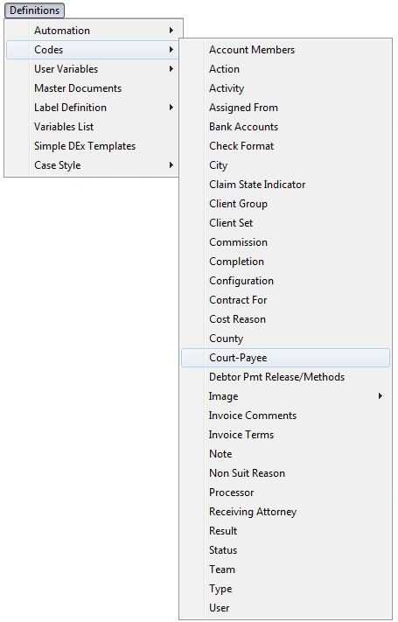Screen dimensions: 398x622
Task: Expand the Case Style submenu
Action: (x=94, y=165)
